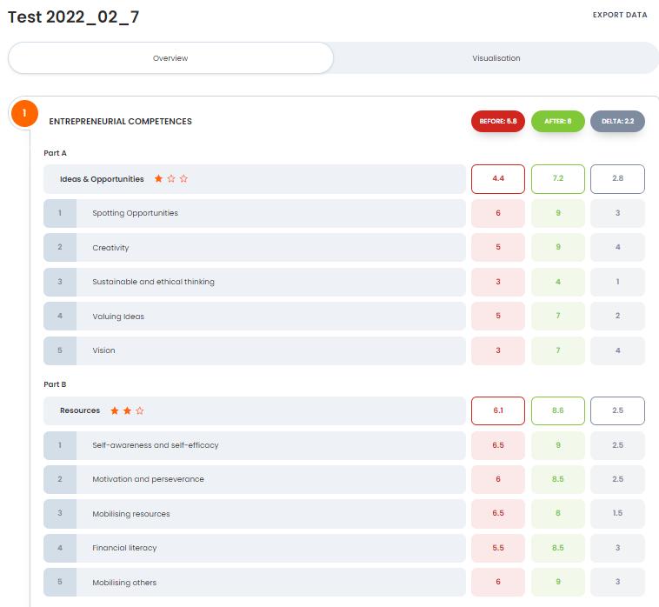659x607 pixels.
Task: Click the second star of Ideas & Opportunities
Action: [x=171, y=178]
